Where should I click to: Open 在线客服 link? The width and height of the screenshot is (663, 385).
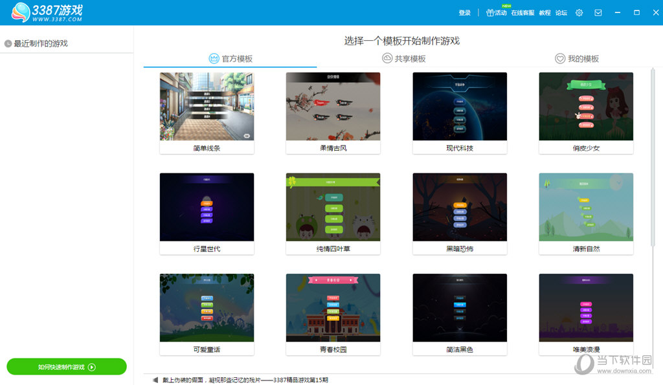523,13
